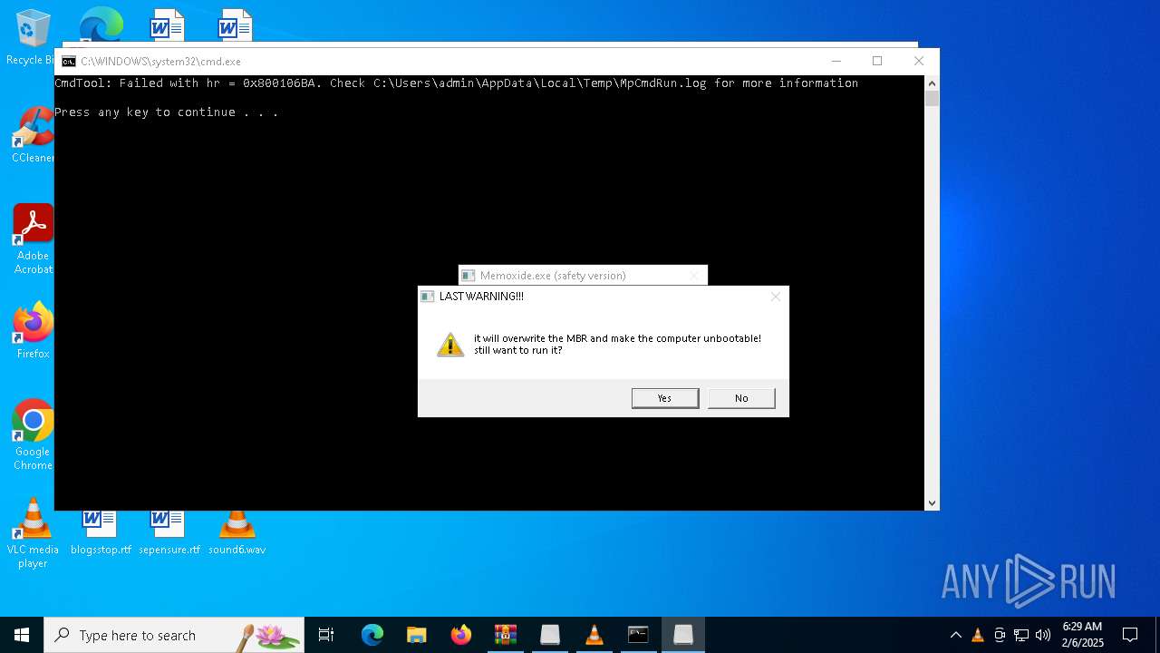Click the cmd vertical scrollbar thumb

[x=932, y=99]
